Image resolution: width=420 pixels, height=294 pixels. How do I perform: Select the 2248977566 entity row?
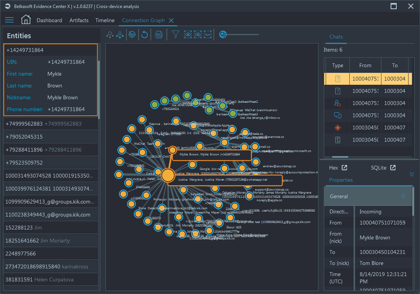tap(50, 254)
